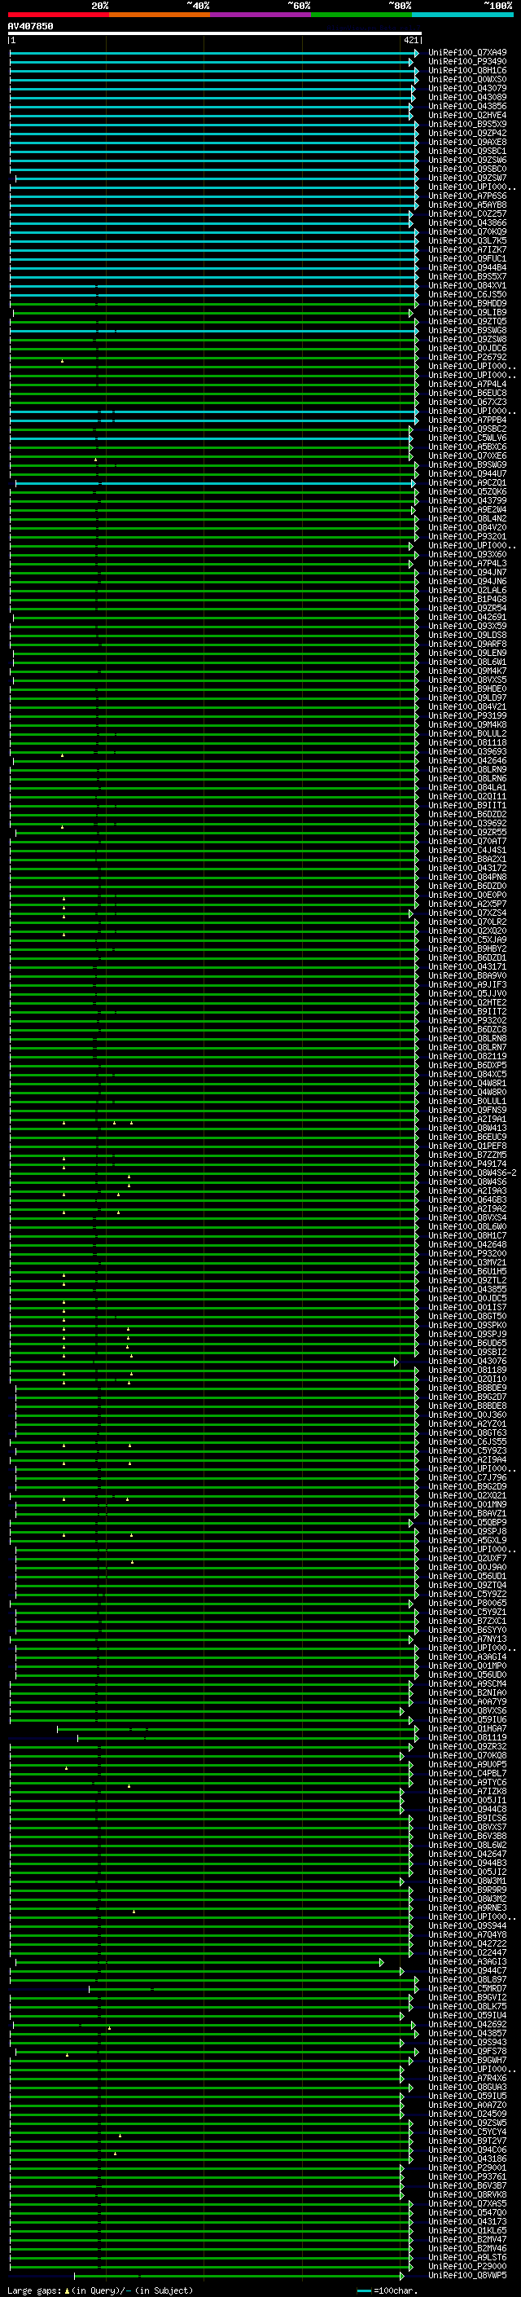Click label UniRef100_Q43079
Viewport: 521px width, 2297px height.
[467, 88]
